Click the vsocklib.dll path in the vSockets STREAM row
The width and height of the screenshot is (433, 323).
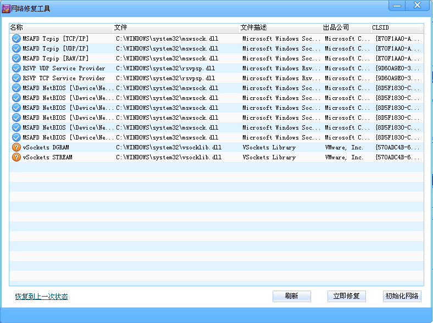pyautogui.click(x=169, y=157)
